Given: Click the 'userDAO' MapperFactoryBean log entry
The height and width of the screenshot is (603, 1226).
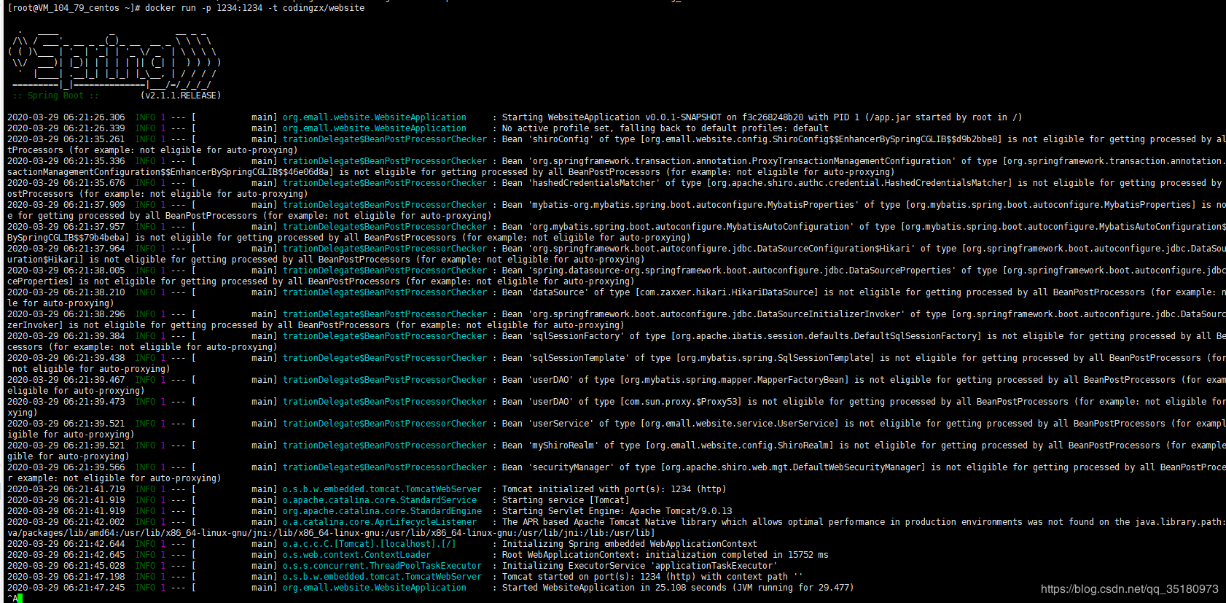Looking at the screenshot, I should [x=864, y=380].
